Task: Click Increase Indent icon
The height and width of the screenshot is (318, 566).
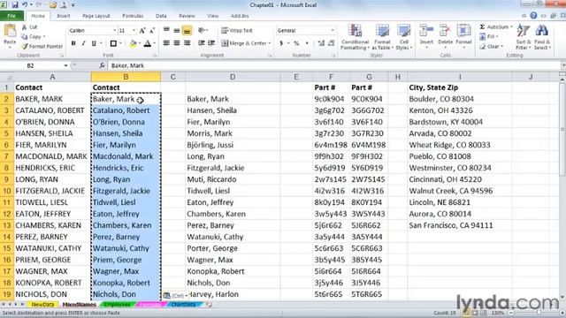Action: coord(211,43)
